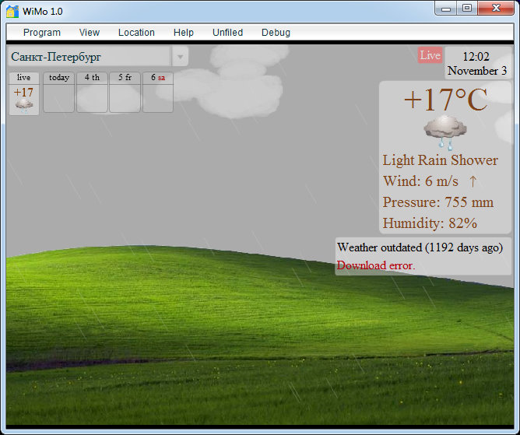Click the Humidity: 82% reading
The image size is (520, 435).
point(430,223)
